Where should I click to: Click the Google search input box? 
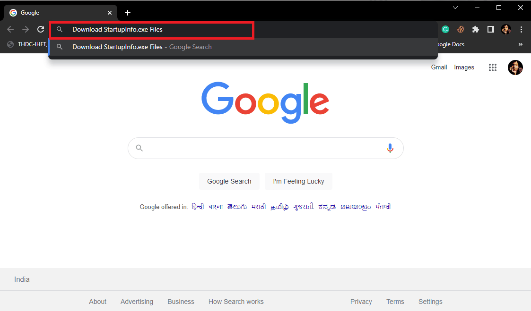(x=265, y=148)
